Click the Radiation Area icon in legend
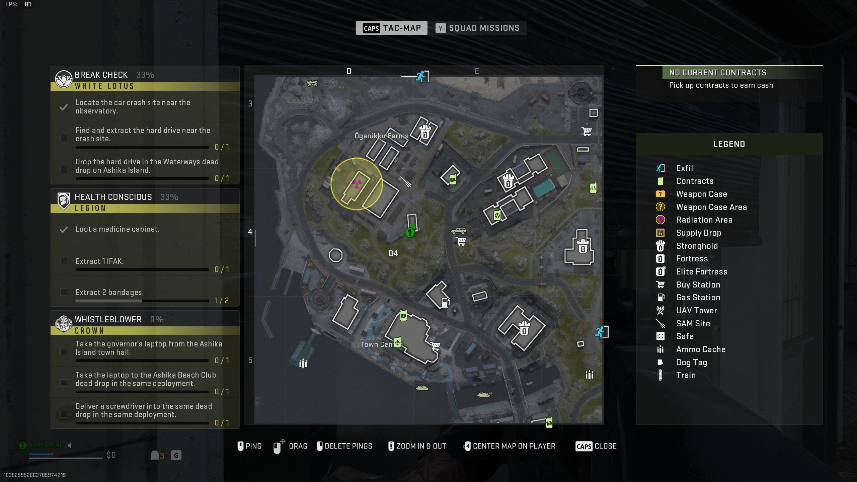Image resolution: width=857 pixels, height=482 pixels. [x=660, y=220]
